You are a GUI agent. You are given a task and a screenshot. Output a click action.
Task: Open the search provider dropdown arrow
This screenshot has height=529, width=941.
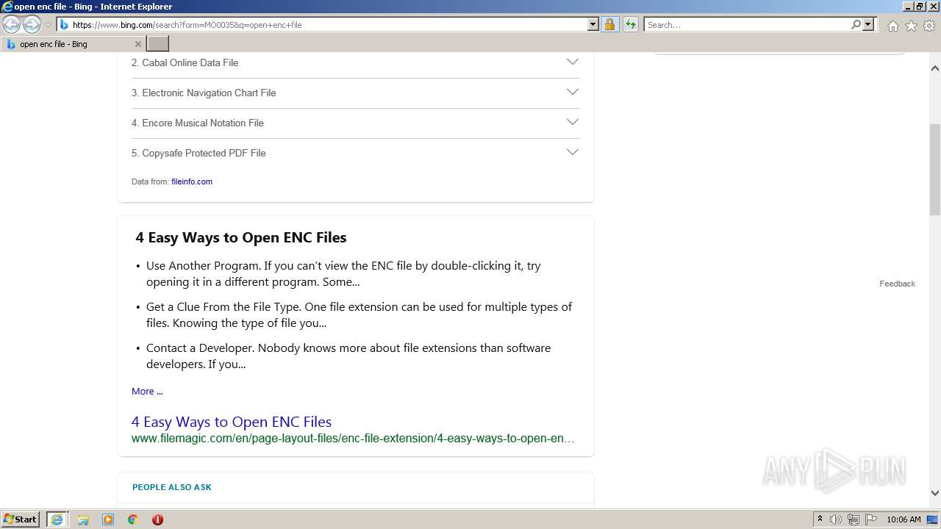pos(868,25)
